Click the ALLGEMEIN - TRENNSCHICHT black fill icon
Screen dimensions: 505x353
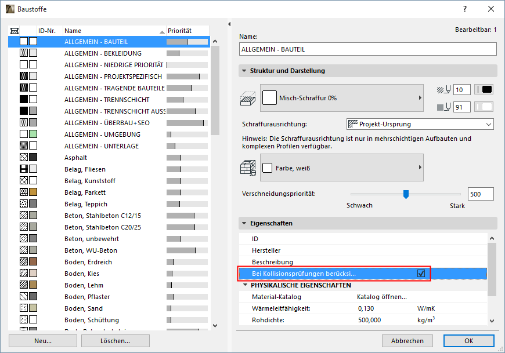click(24, 99)
